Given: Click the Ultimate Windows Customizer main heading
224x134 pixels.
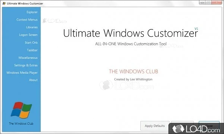Looking at the screenshot, I should [x=130, y=33].
